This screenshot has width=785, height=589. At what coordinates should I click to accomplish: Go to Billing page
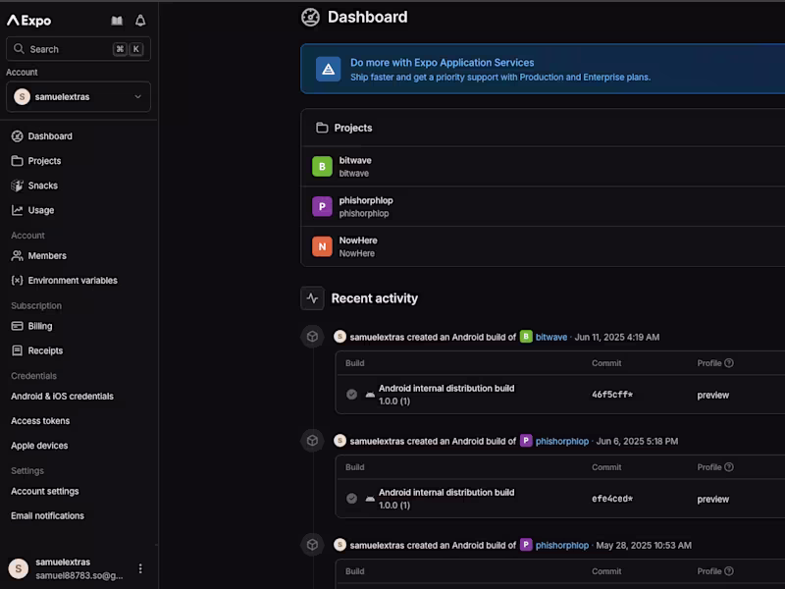click(40, 326)
